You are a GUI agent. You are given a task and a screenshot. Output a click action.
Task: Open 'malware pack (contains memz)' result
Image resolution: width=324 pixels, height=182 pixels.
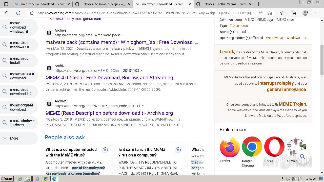tap(122, 42)
